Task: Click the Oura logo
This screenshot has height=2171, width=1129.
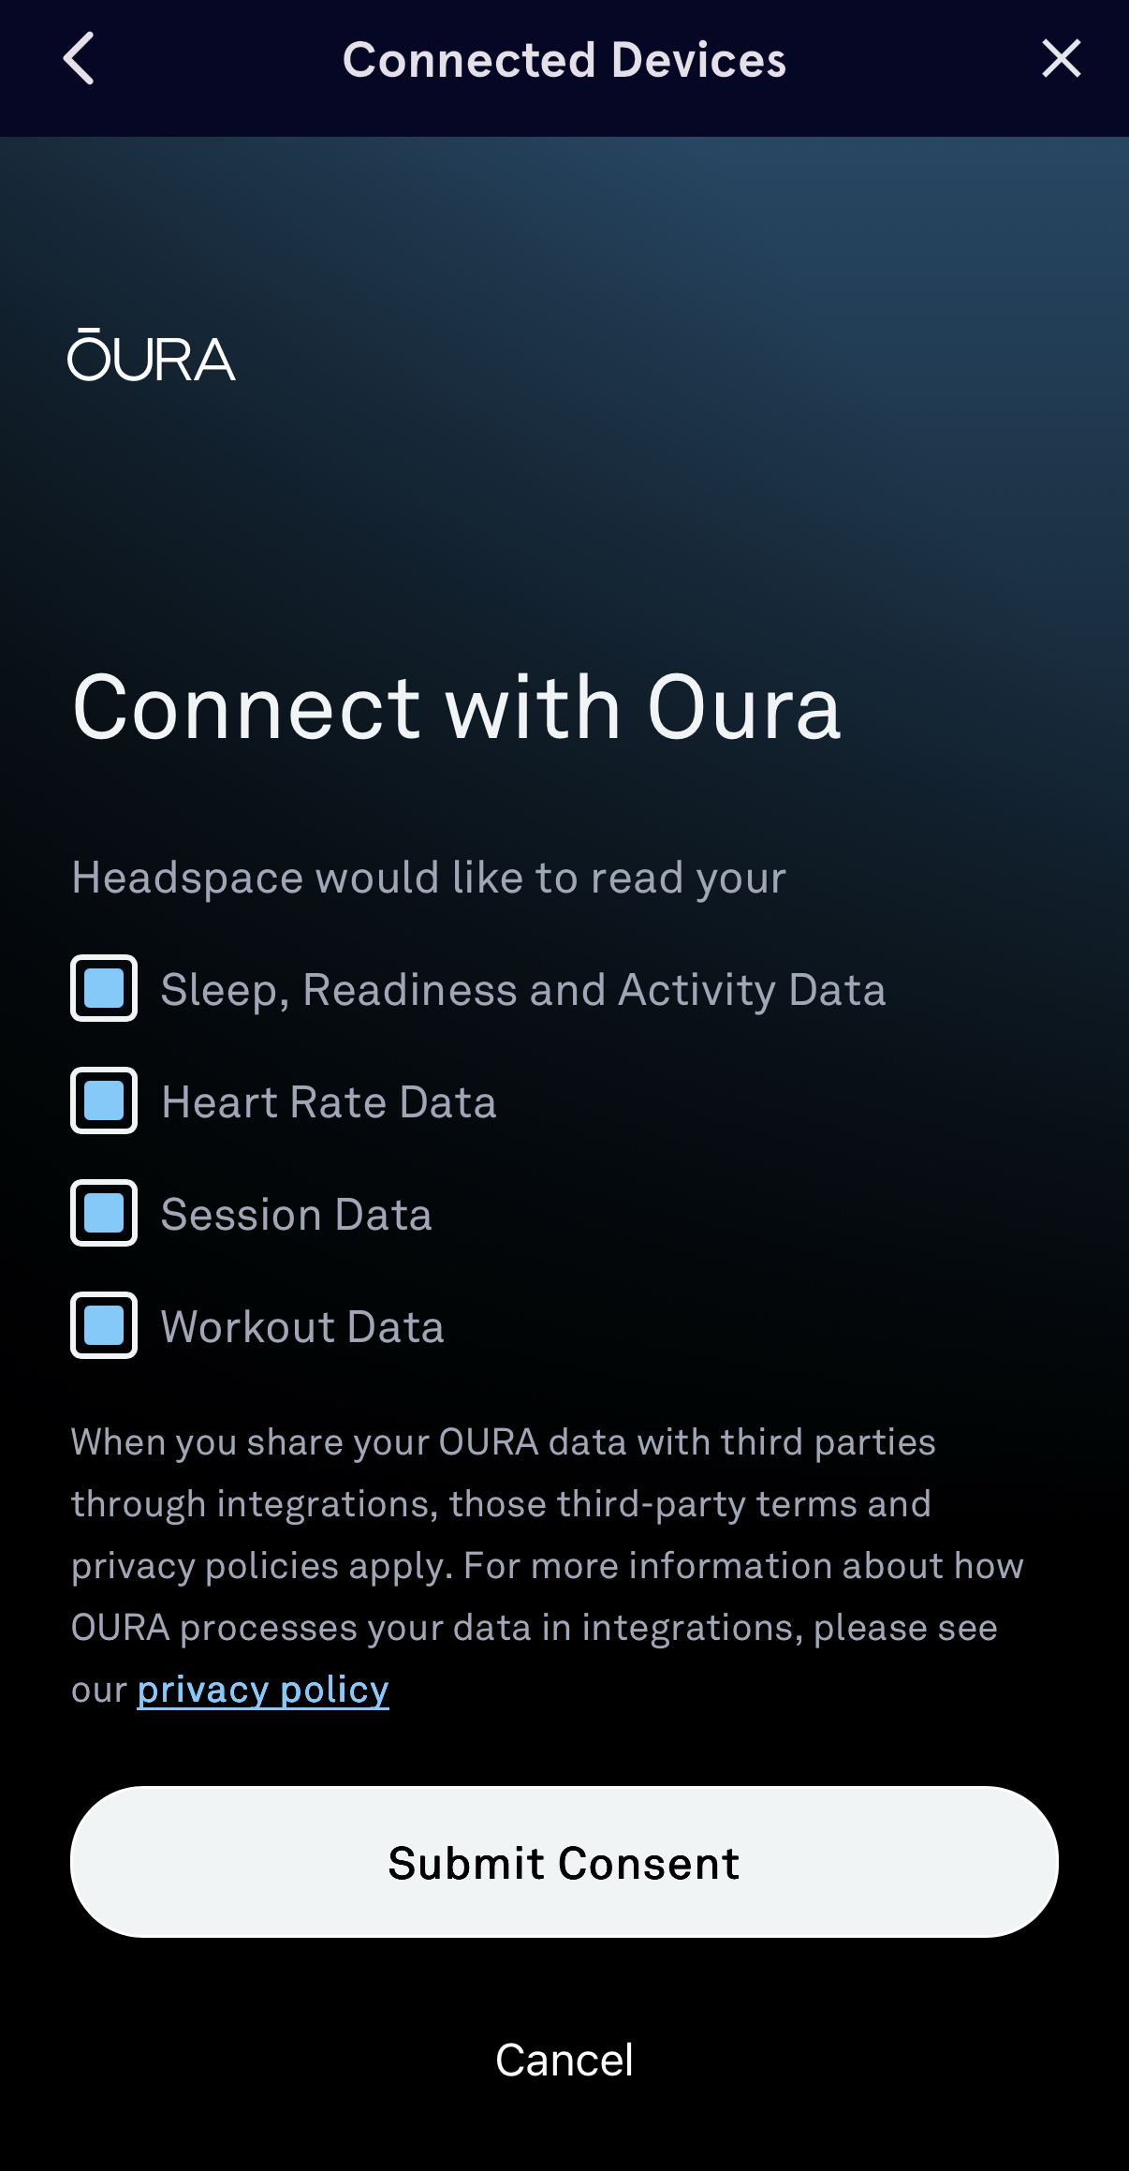Action: point(152,356)
